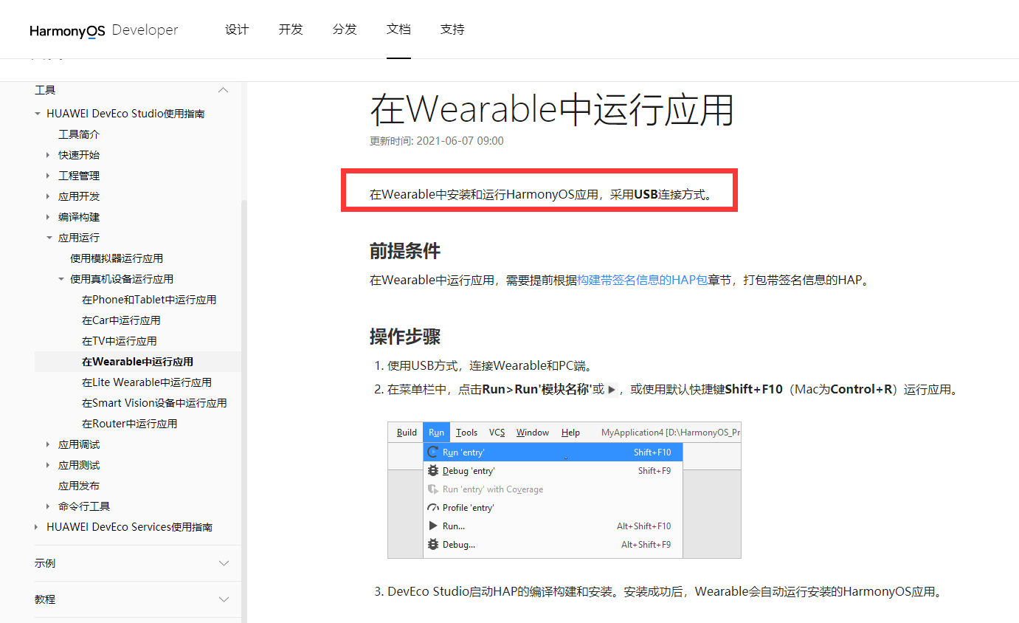The image size is (1019, 623).
Task: Collapse 使用真机设备运行应用 tree arrow
Action: point(61,279)
